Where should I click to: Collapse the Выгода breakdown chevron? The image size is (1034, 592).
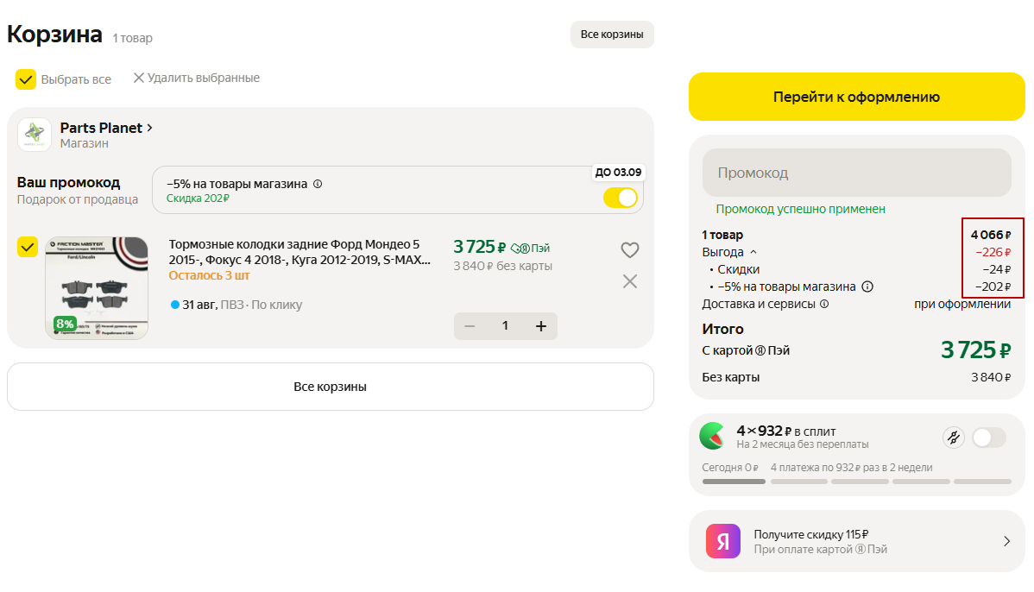pos(753,252)
